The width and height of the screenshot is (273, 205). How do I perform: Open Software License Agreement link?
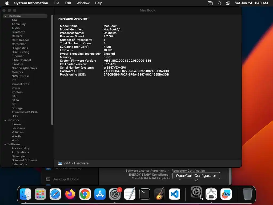pos(146,171)
